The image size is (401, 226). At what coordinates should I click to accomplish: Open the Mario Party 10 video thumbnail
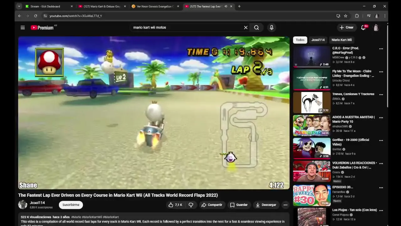312,126
